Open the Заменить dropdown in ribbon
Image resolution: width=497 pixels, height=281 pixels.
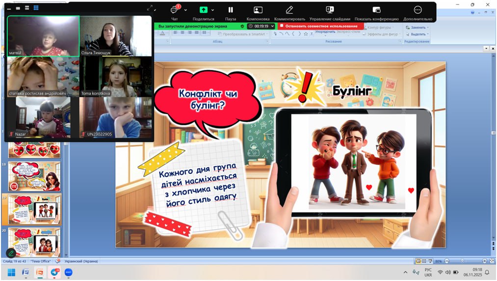tap(419, 28)
